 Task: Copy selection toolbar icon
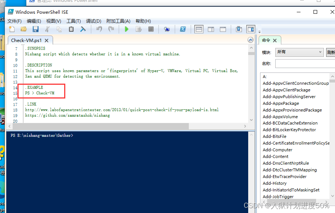(59, 29)
